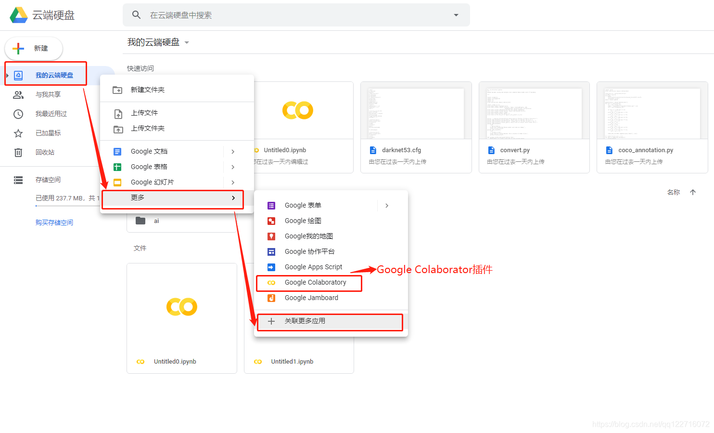Image resolution: width=714 pixels, height=433 pixels.
Task: Select Google Apps Script in submenu
Action: [x=331, y=267]
